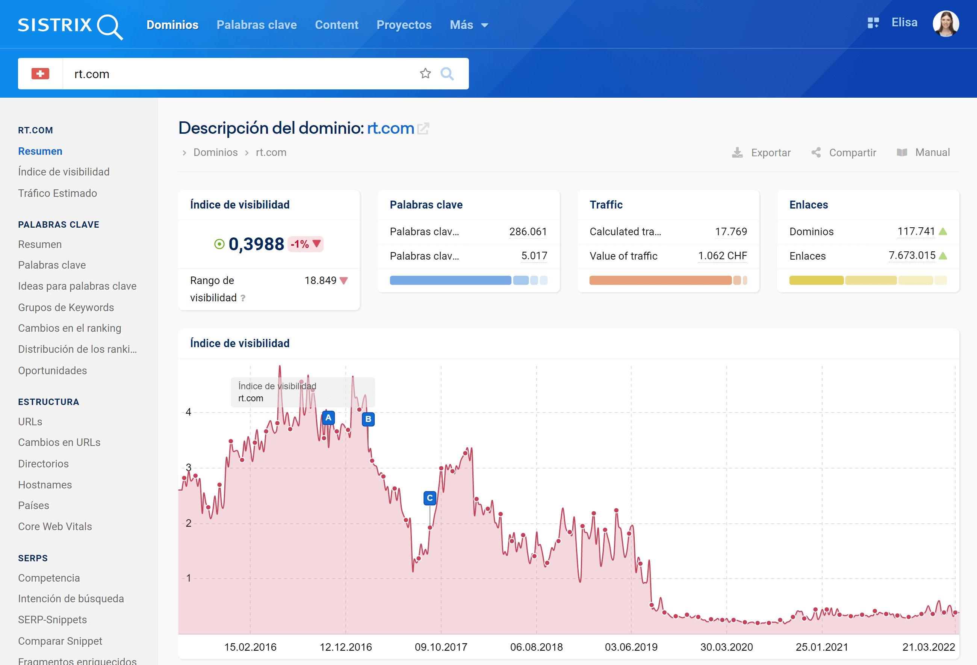Click event pin A on the chart
977x665 pixels.
click(x=328, y=418)
